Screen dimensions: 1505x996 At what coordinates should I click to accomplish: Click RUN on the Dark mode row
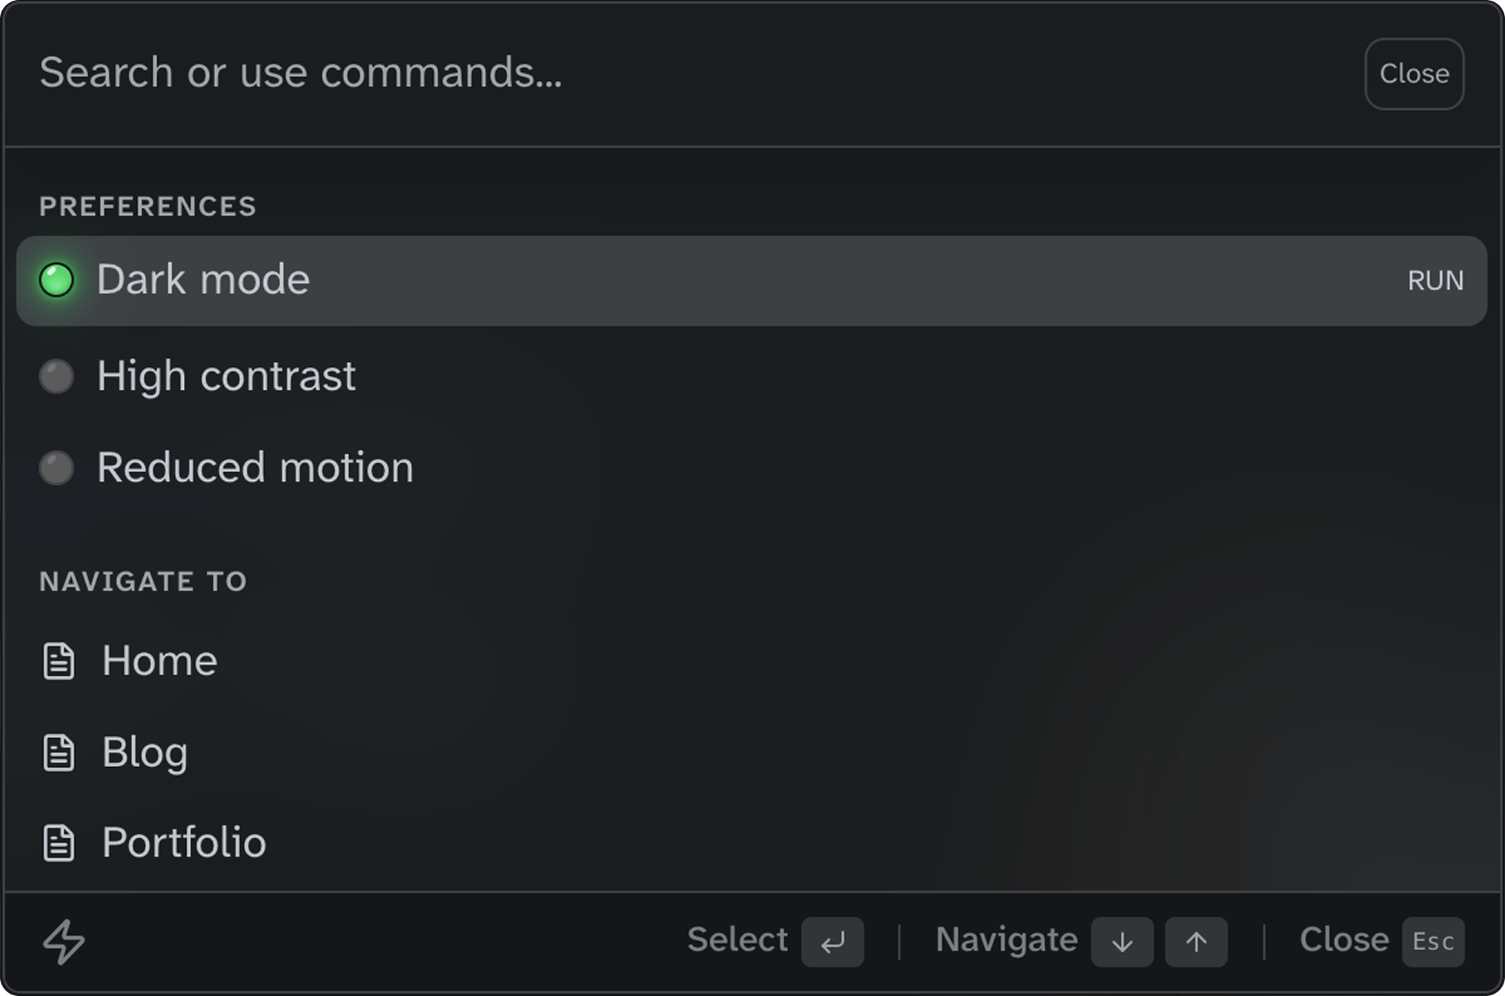click(x=1435, y=281)
